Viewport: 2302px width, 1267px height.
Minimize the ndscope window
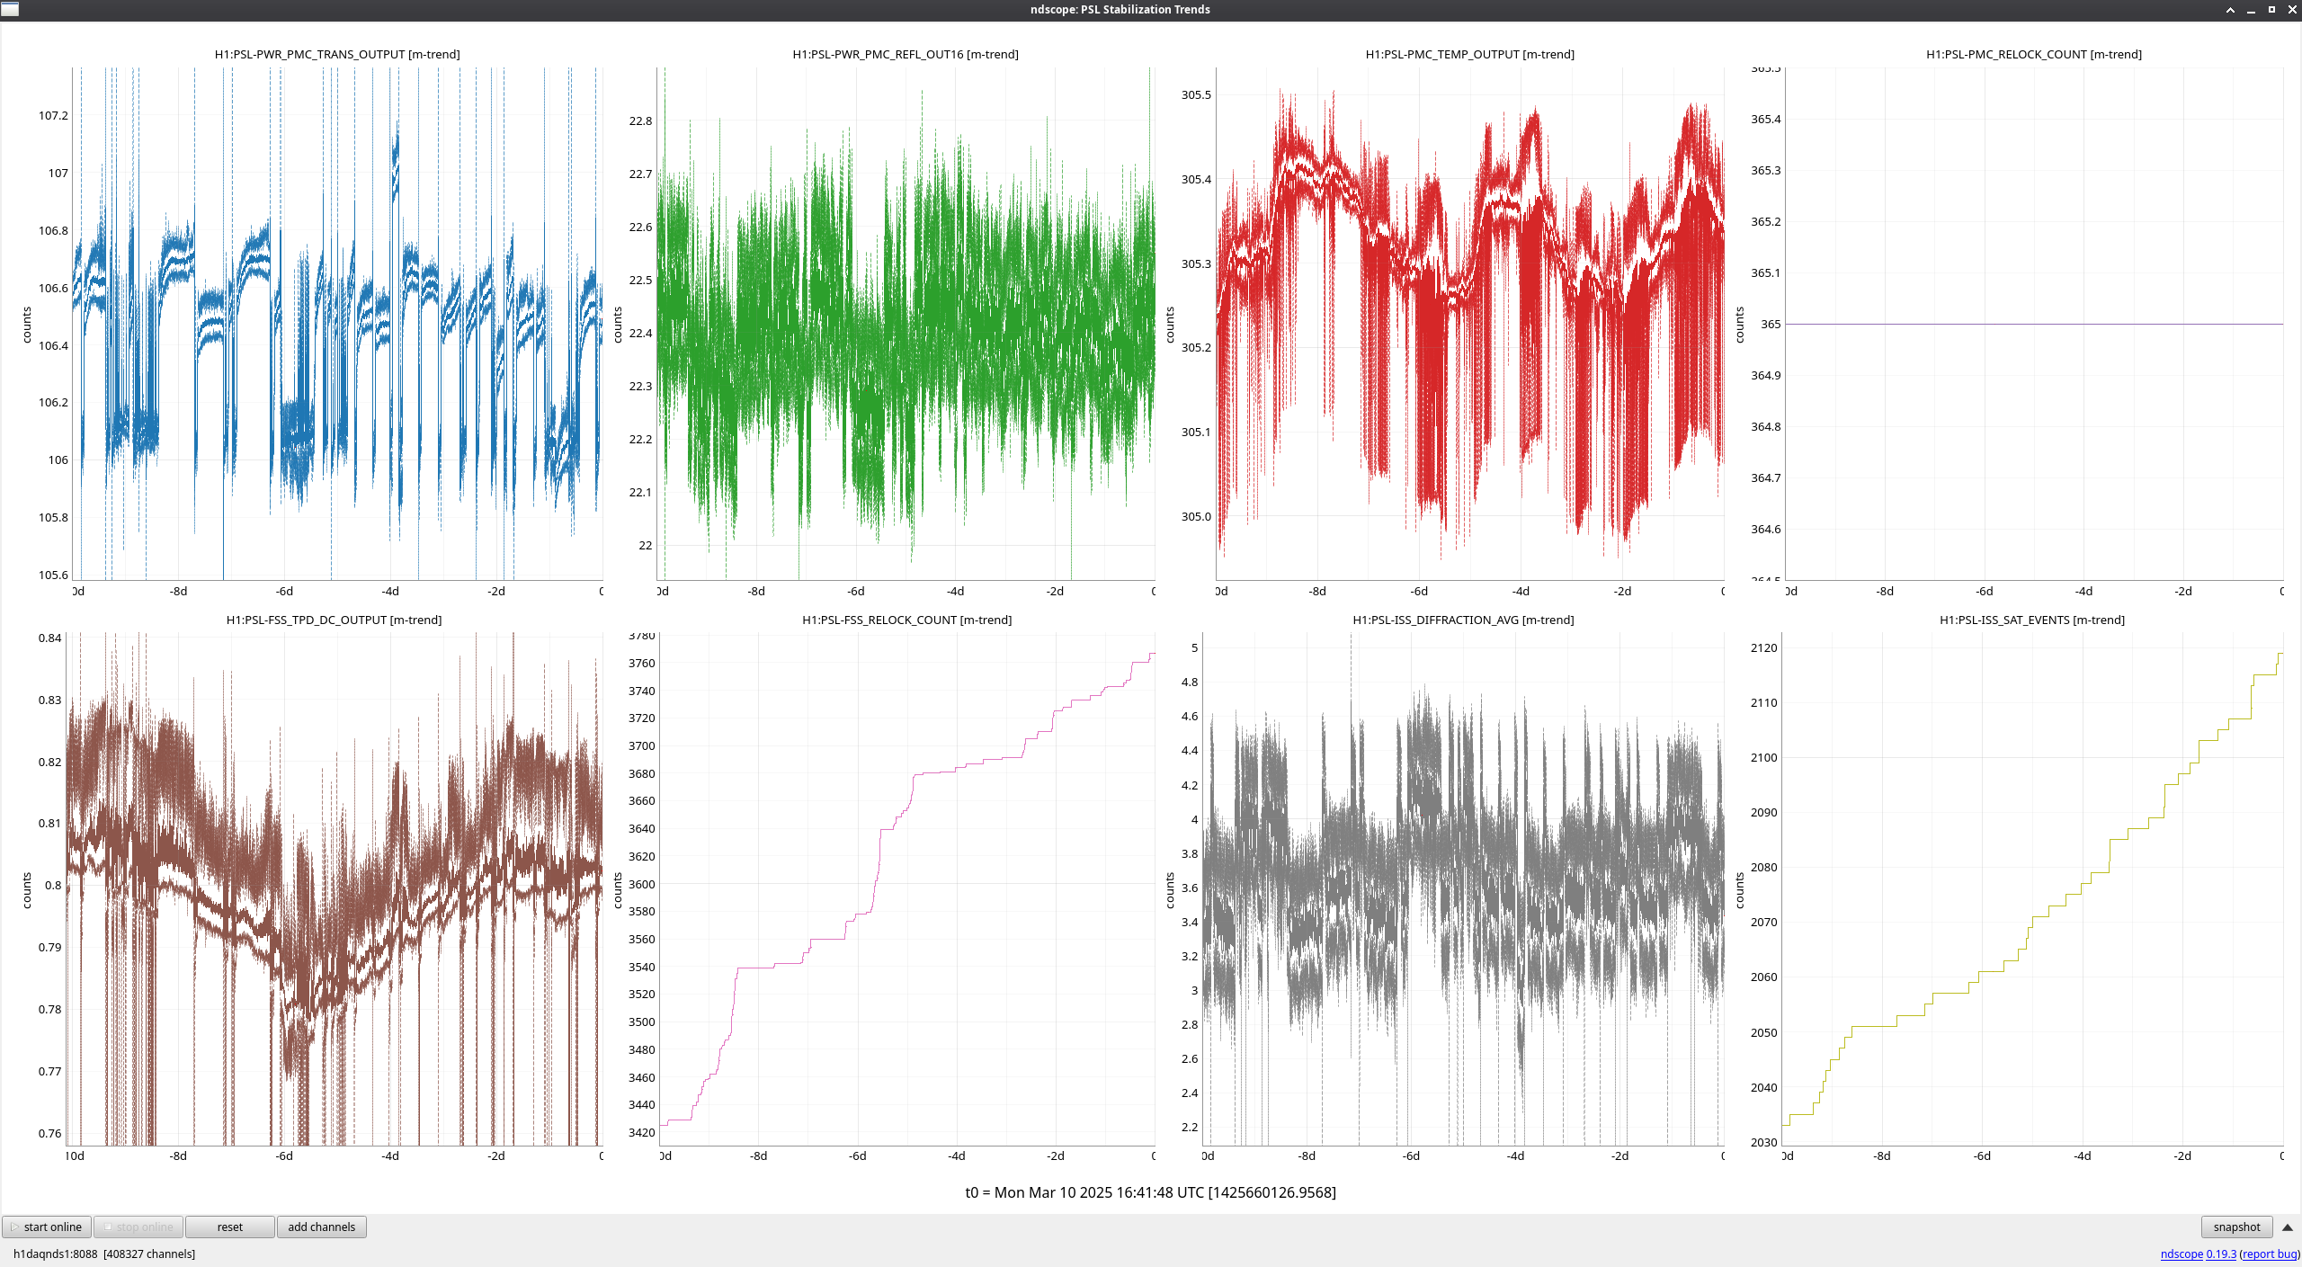point(2251,10)
